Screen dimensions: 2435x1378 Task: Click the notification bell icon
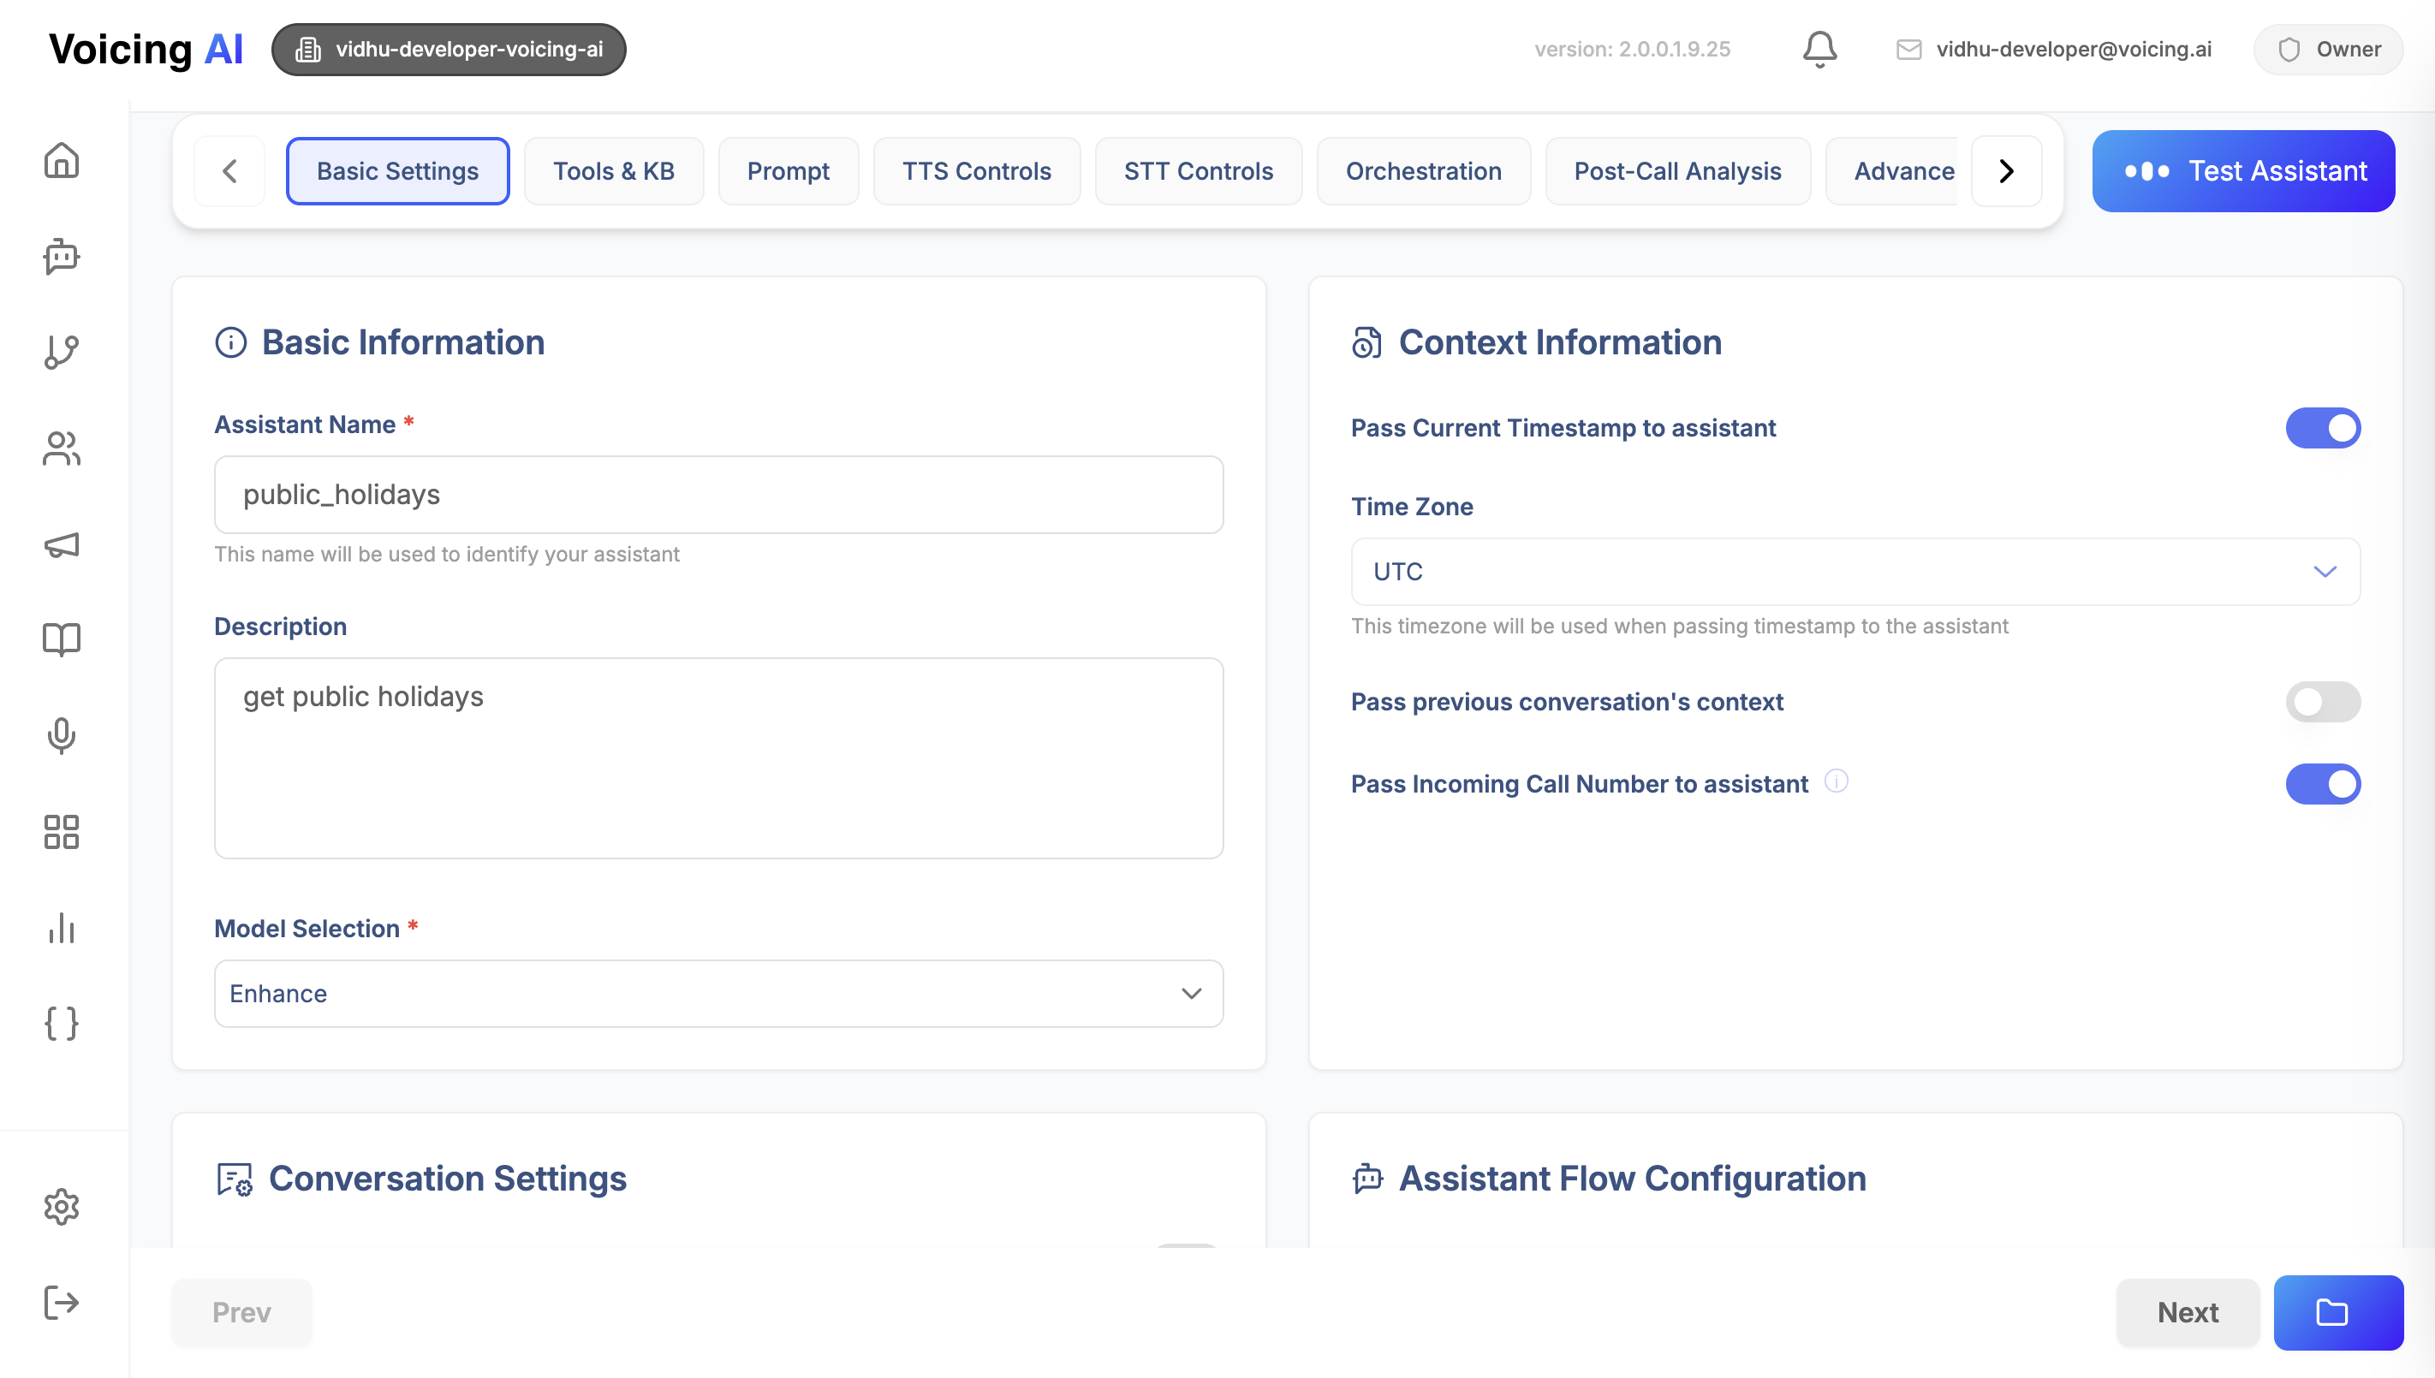(1819, 50)
